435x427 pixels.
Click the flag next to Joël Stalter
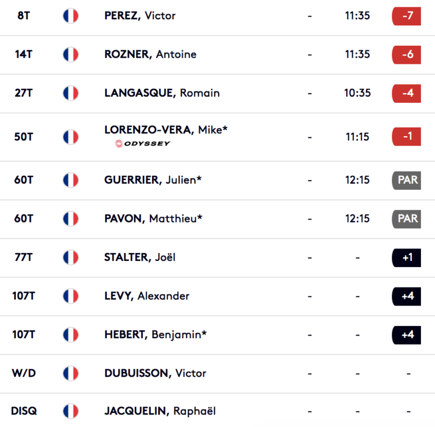[x=71, y=258]
